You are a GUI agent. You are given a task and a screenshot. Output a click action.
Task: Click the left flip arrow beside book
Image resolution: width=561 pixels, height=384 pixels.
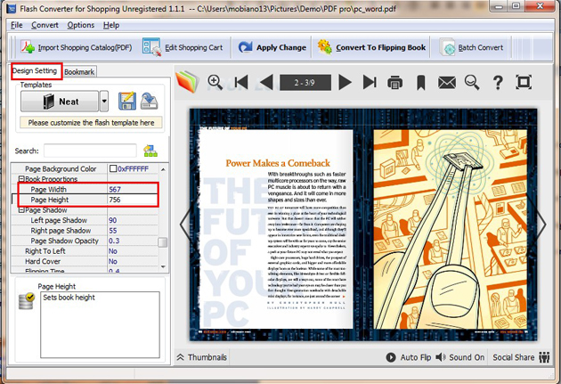[x=185, y=225]
